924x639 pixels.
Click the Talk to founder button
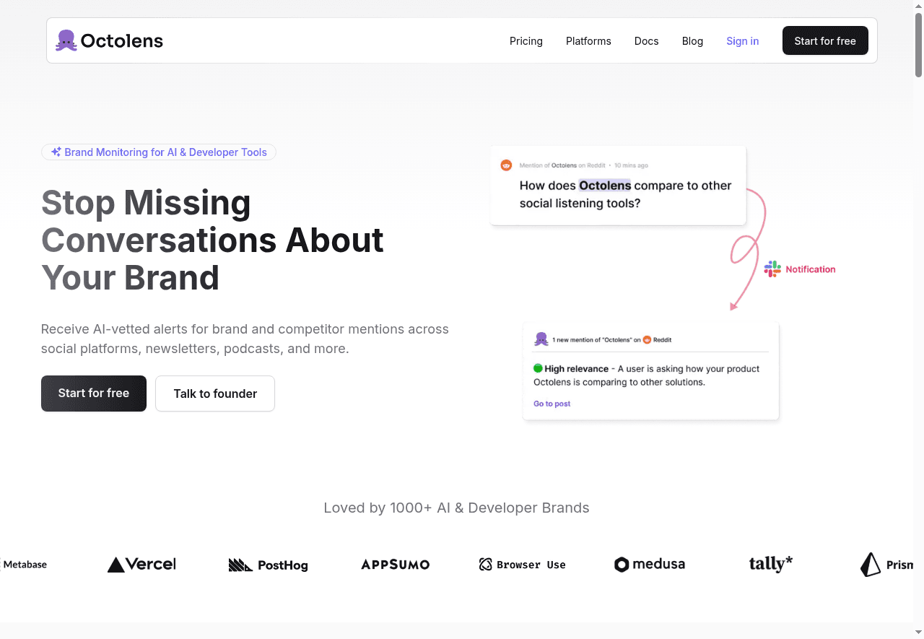(215, 394)
